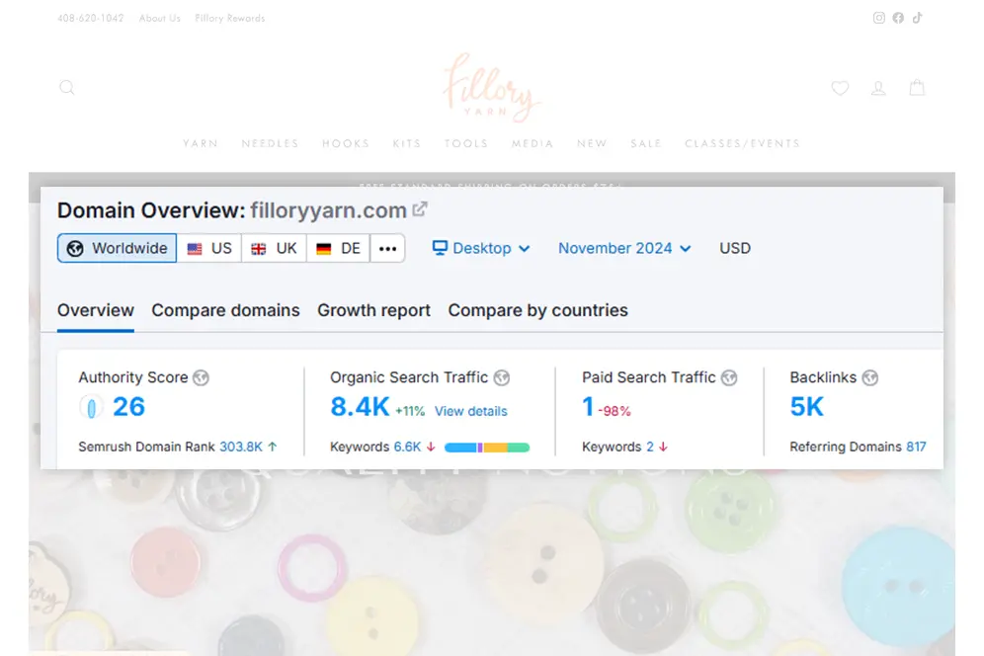Click organic Keywords 6.6K value
Screen dimensions: 984x656
point(407,447)
